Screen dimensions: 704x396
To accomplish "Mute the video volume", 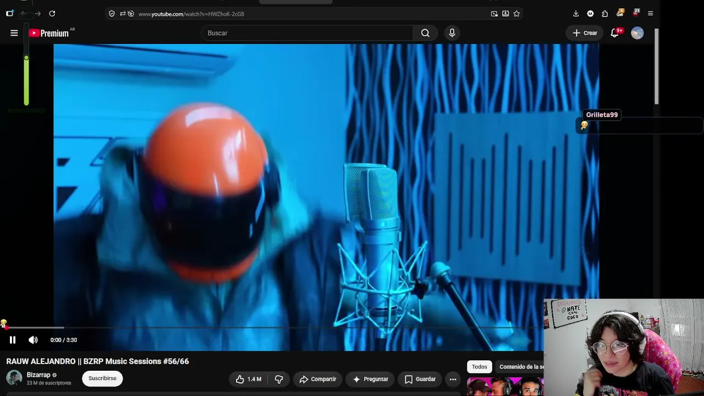I will coord(33,340).
